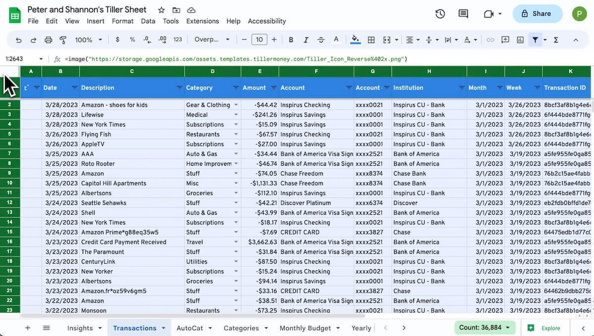
Task: Activate the paint format tool
Action: click(x=63, y=40)
